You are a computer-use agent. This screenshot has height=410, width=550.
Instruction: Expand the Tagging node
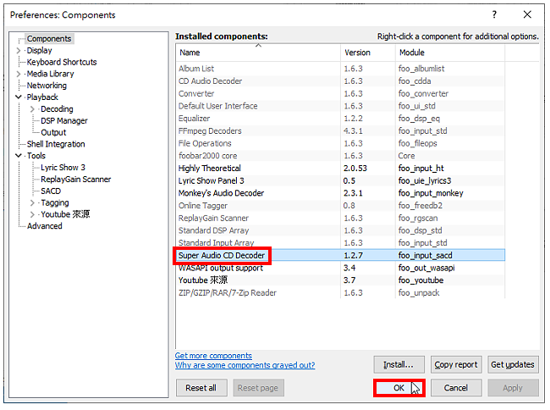[x=33, y=203]
